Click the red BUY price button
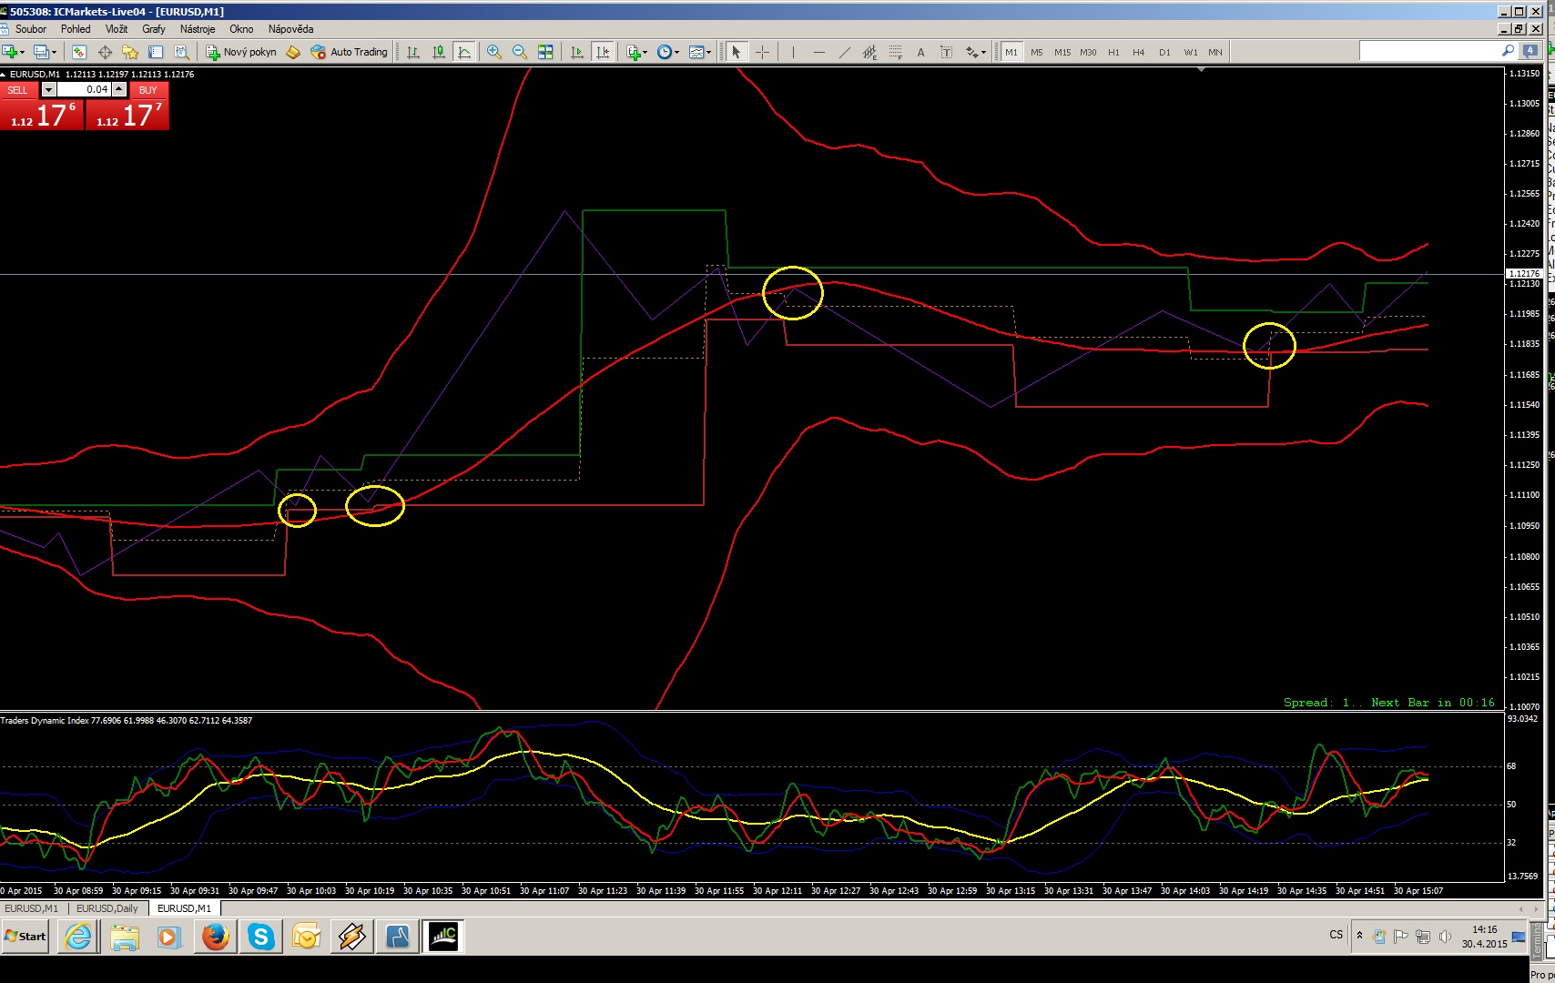Screen dimensions: 1555x983 (x=127, y=115)
